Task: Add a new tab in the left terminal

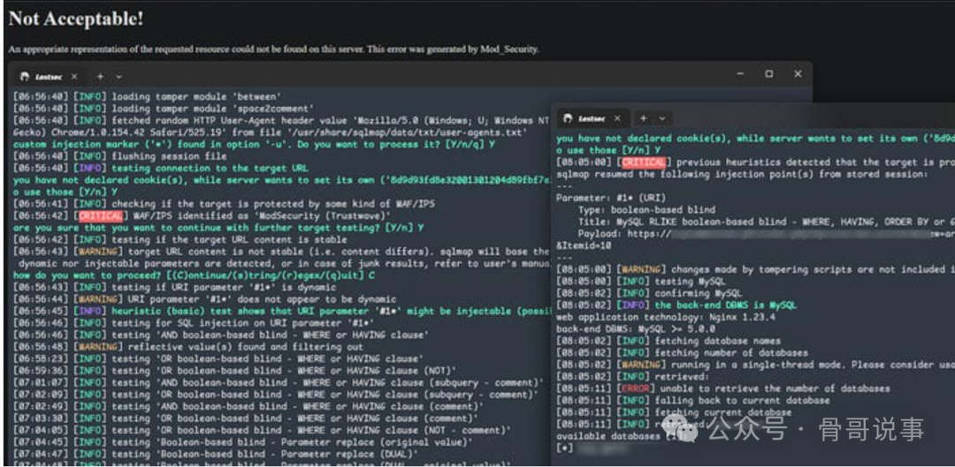Action: tap(101, 77)
